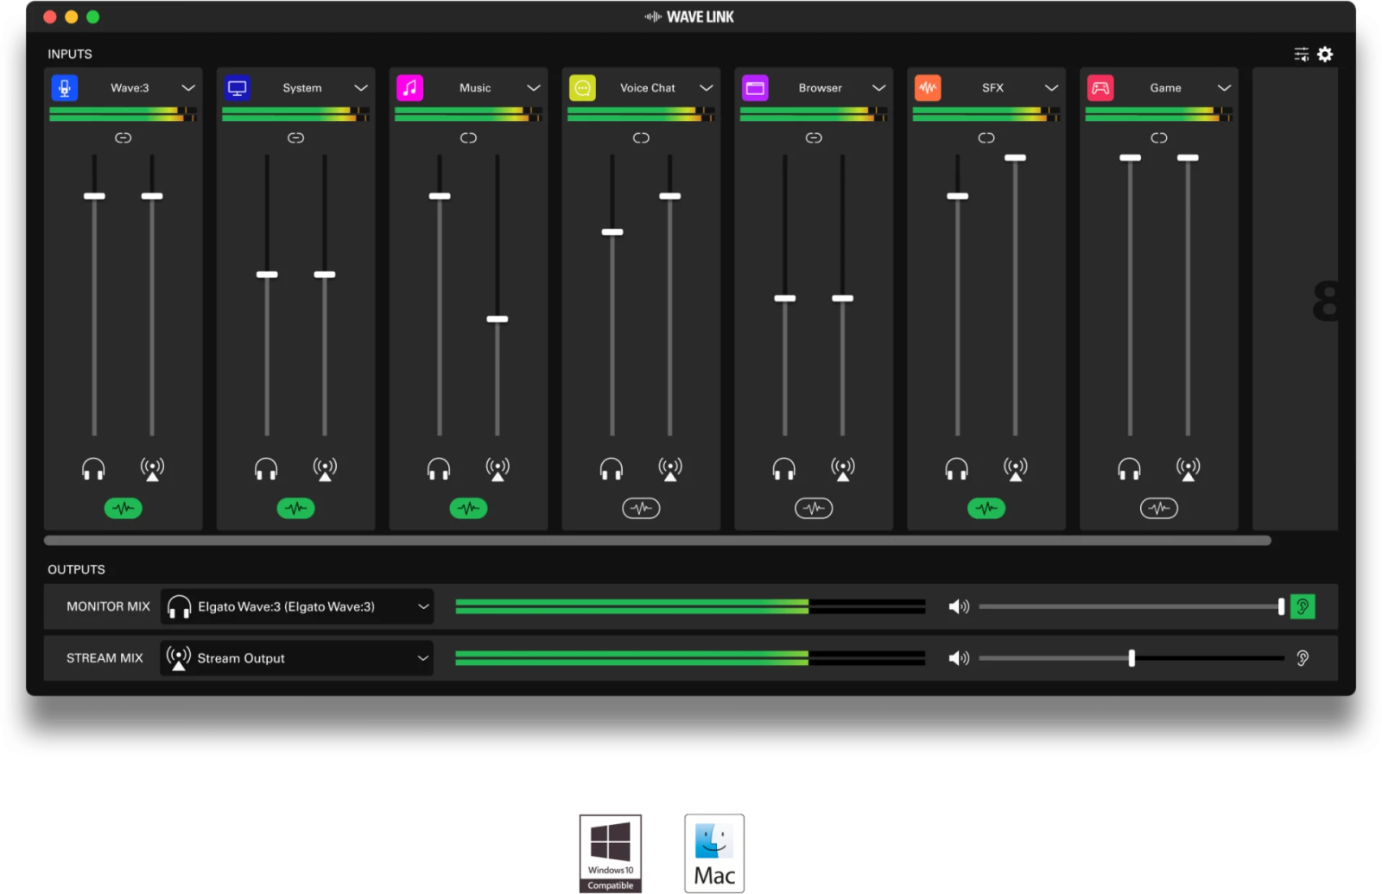The width and height of the screenshot is (1382, 894).
Task: Click Stream Mix volume slider handle
Action: [x=1132, y=658]
